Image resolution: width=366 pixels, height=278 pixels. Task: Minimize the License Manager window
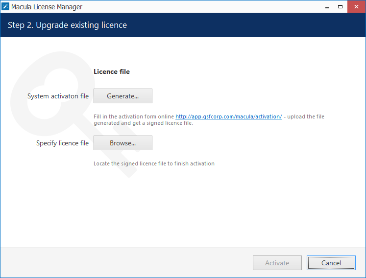coord(327,7)
